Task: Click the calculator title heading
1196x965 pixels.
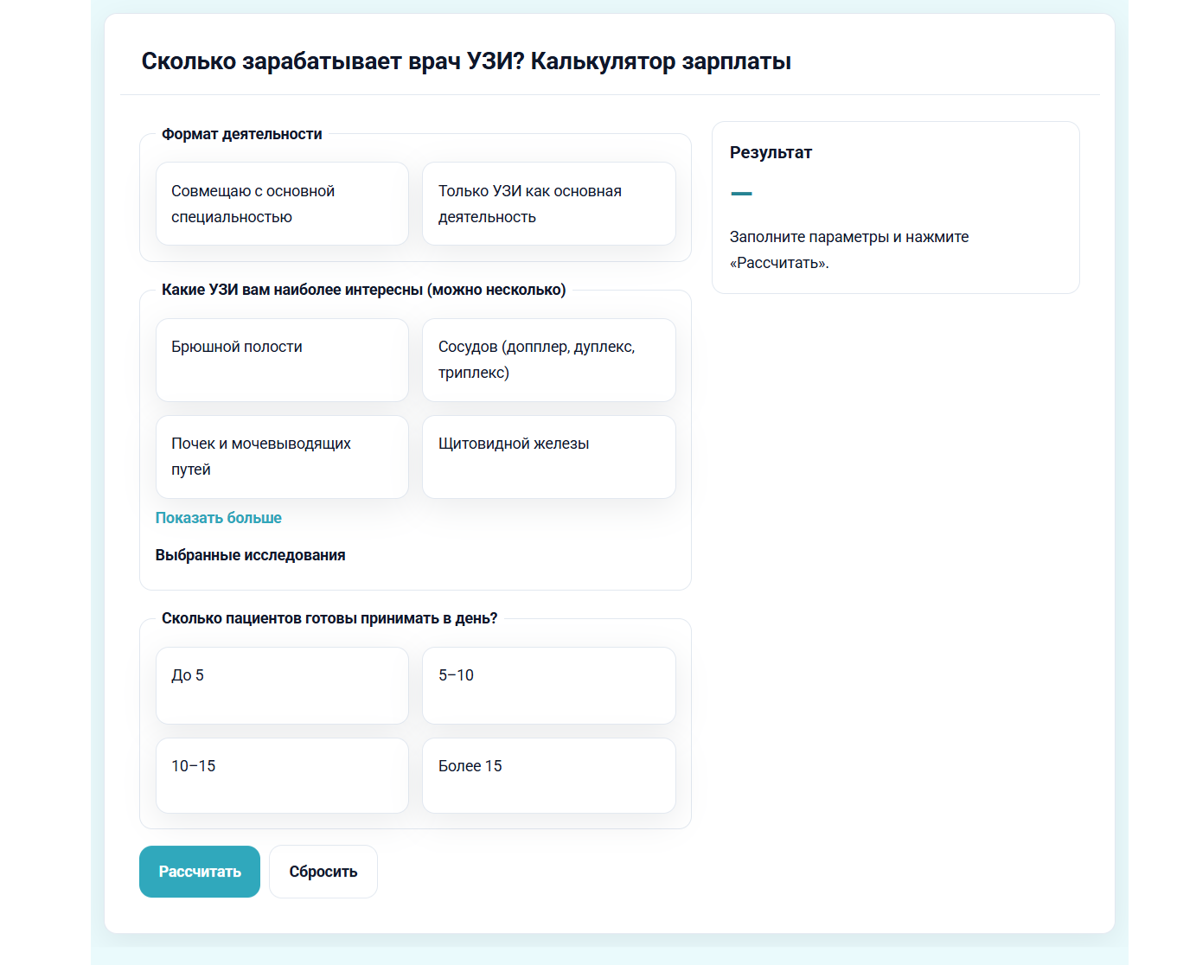Action: [466, 61]
